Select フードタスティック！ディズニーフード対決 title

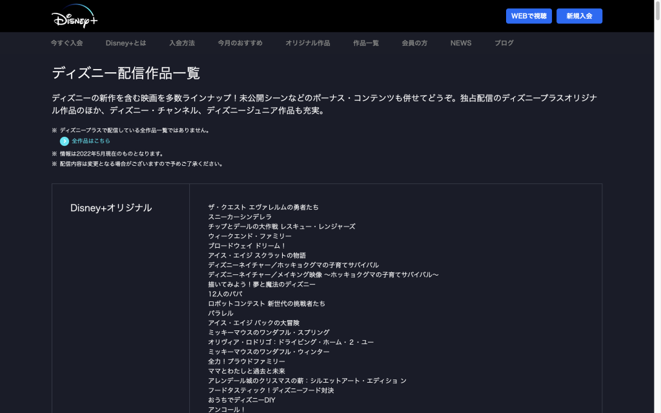(270, 390)
